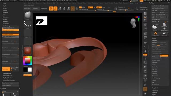Click the head camera orientation gizmo
Screen dimensions: 171x96
(133, 23)
